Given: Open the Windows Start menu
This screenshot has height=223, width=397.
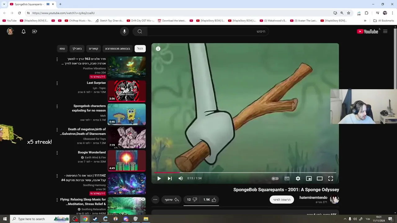Looking at the screenshot, I should pos(5,219).
